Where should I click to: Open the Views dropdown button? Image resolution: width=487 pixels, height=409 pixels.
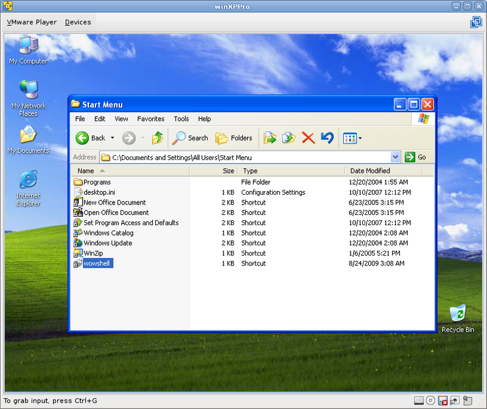tap(352, 138)
